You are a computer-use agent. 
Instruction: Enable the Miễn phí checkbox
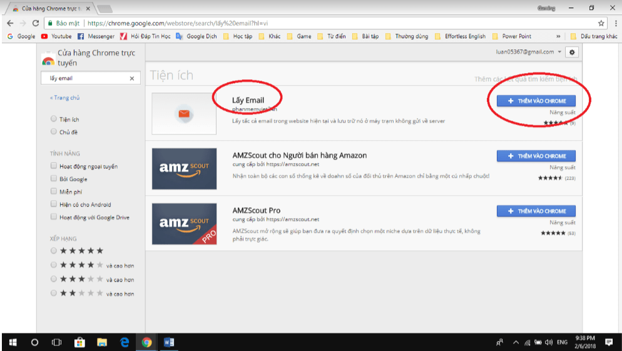point(54,191)
